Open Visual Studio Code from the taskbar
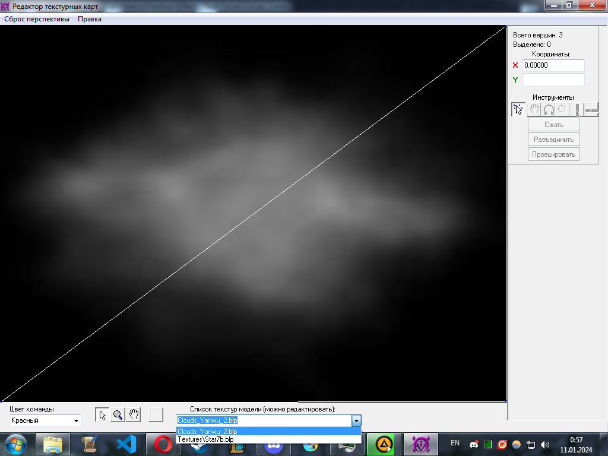Screen dimensions: 608x456 126,444
